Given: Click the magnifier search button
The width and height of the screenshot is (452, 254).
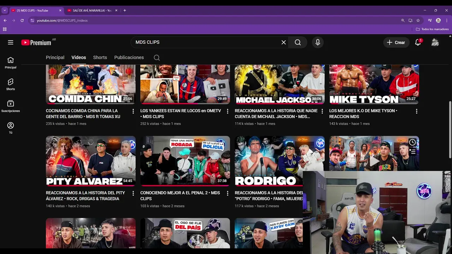Looking at the screenshot, I should click(x=298, y=42).
